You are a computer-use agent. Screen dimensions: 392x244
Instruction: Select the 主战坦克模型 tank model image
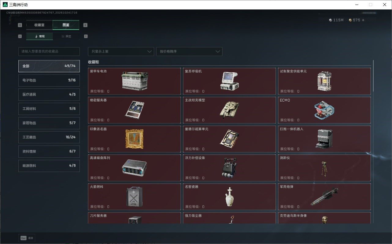(x=229, y=110)
